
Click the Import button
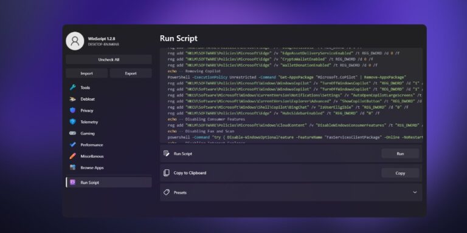tap(87, 73)
